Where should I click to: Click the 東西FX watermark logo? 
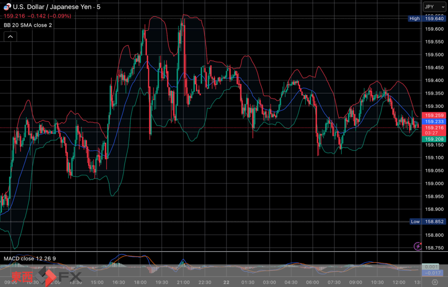click(46, 276)
